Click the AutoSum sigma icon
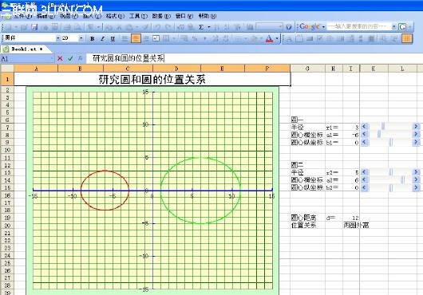This screenshot has width=423, height=295. [x=201, y=27]
